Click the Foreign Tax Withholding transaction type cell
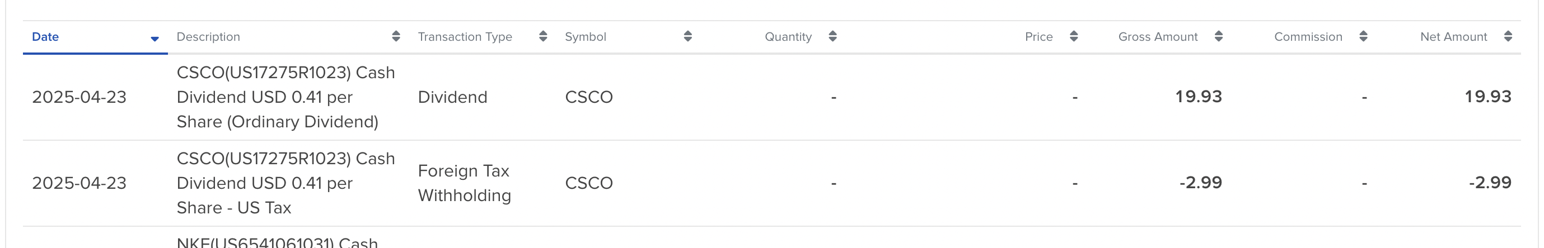The height and width of the screenshot is (248, 1544). pyautogui.click(x=464, y=183)
